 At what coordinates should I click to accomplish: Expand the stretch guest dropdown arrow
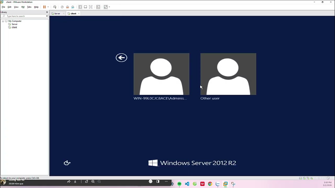[109, 7]
